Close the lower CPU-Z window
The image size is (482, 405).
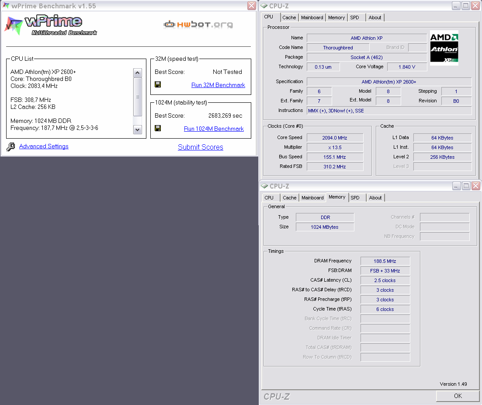click(476, 186)
